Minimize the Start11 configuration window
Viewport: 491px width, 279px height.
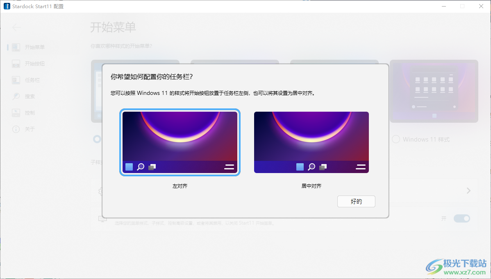[443, 6]
